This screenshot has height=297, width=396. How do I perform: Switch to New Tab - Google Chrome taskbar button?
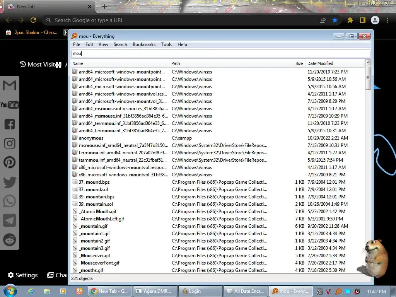click(x=109, y=291)
